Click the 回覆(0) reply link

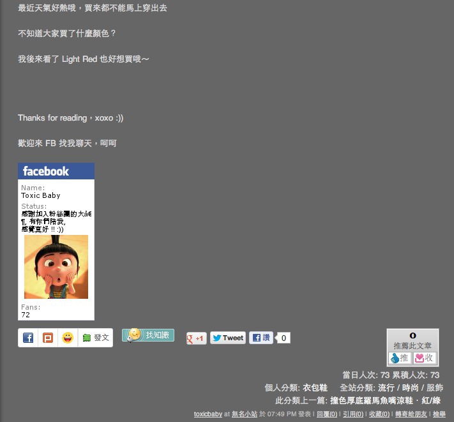[x=327, y=414]
